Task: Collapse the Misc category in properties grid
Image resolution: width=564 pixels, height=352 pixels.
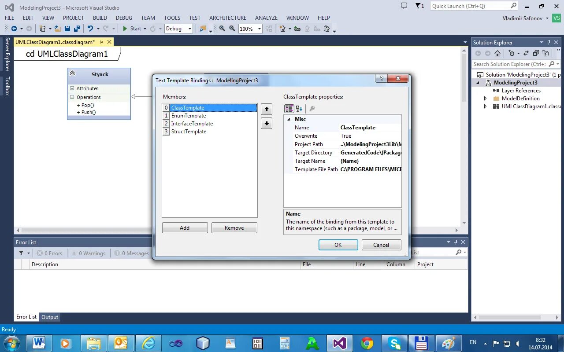Action: click(289, 119)
